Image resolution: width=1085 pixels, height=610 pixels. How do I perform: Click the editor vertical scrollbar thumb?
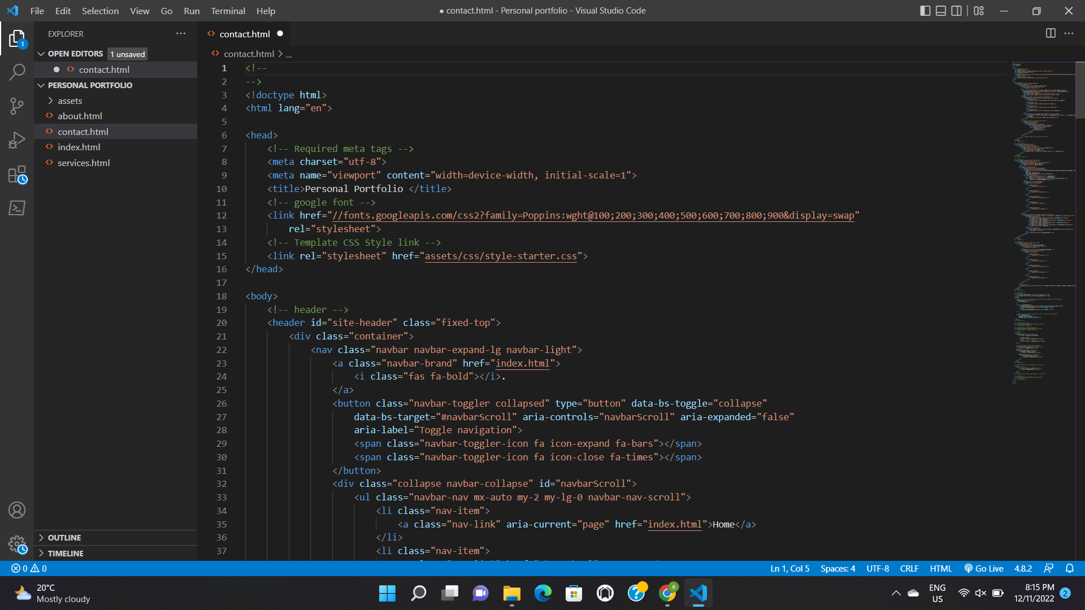coord(1079,90)
